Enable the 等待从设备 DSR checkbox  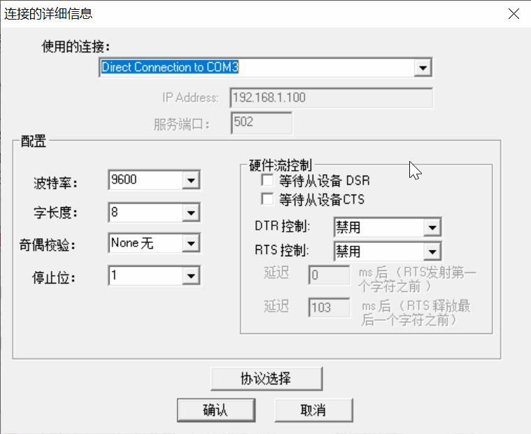tap(267, 181)
